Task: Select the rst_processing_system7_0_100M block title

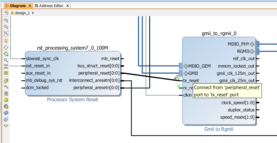Action: pyautogui.click(x=72, y=48)
